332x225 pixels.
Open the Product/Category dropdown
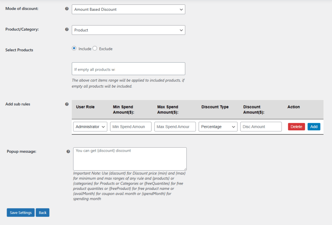pos(128,30)
